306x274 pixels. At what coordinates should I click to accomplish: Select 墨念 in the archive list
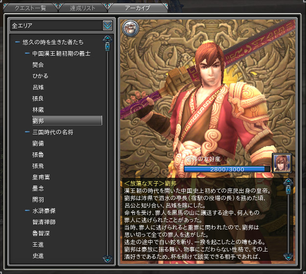(38, 188)
